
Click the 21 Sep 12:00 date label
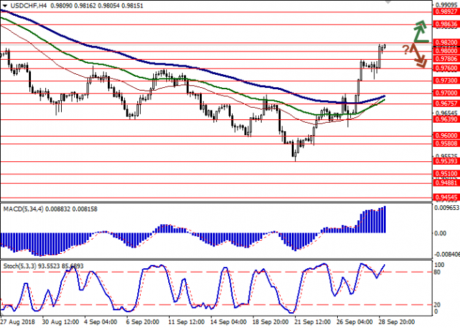point(307,320)
